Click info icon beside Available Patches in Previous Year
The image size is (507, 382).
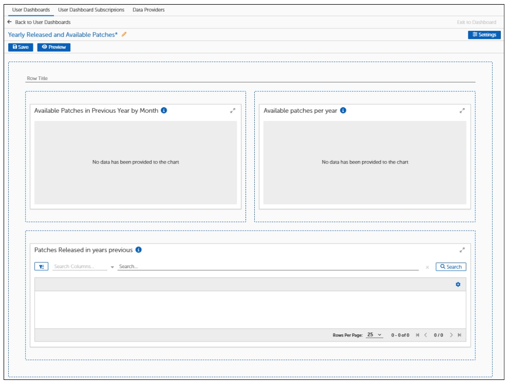pyautogui.click(x=164, y=110)
